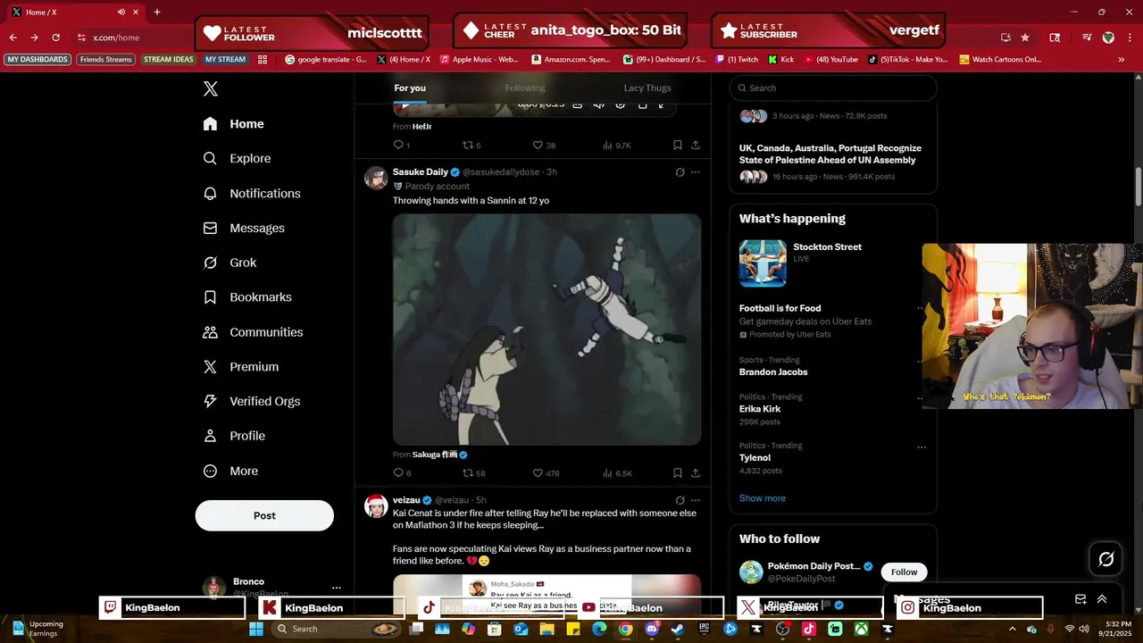Open MY DASHBOARDS bookmark folder

point(38,59)
